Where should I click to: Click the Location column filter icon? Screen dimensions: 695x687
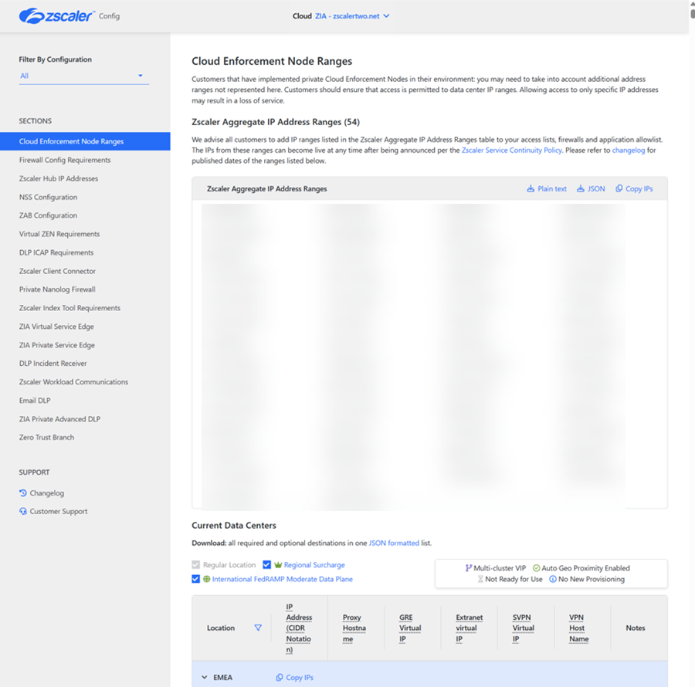click(x=258, y=628)
